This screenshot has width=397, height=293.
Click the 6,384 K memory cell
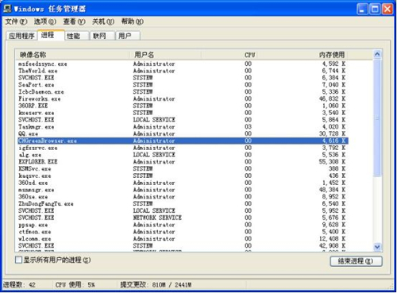[x=333, y=78]
